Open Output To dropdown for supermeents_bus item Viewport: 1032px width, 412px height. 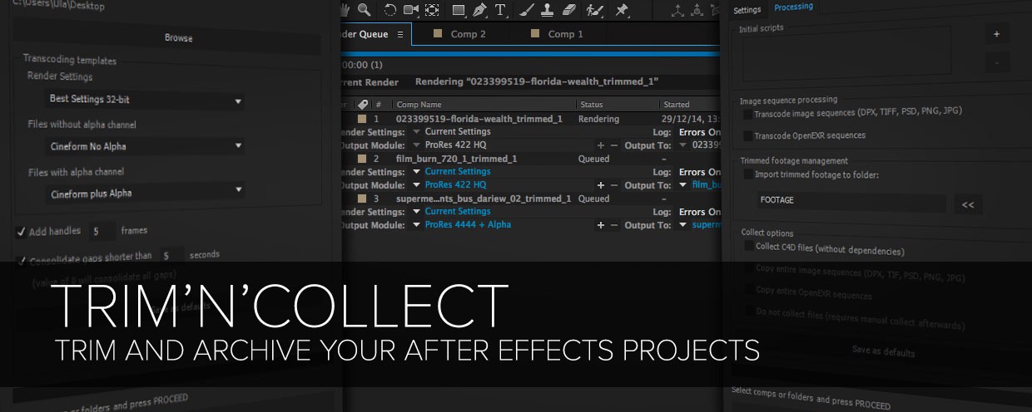[x=683, y=225]
